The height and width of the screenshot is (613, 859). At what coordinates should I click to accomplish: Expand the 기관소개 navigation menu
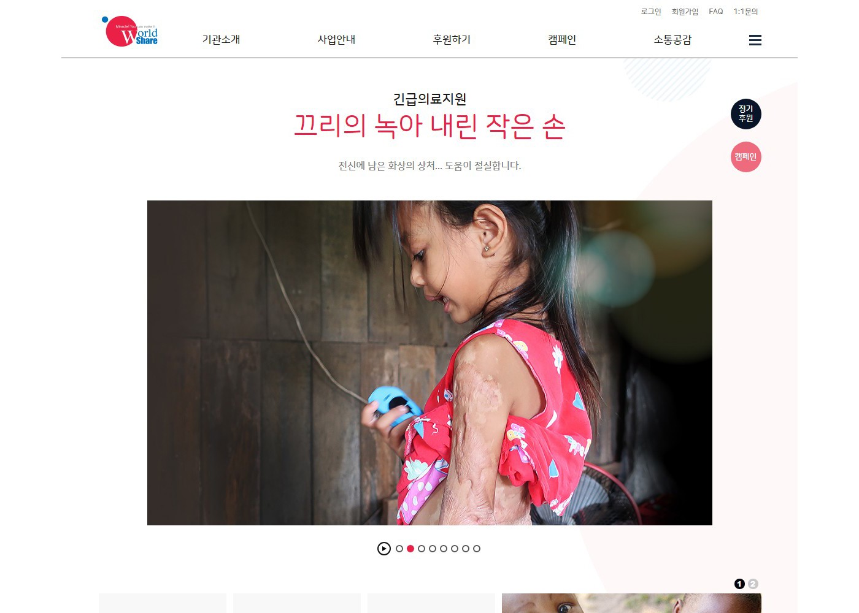[221, 40]
